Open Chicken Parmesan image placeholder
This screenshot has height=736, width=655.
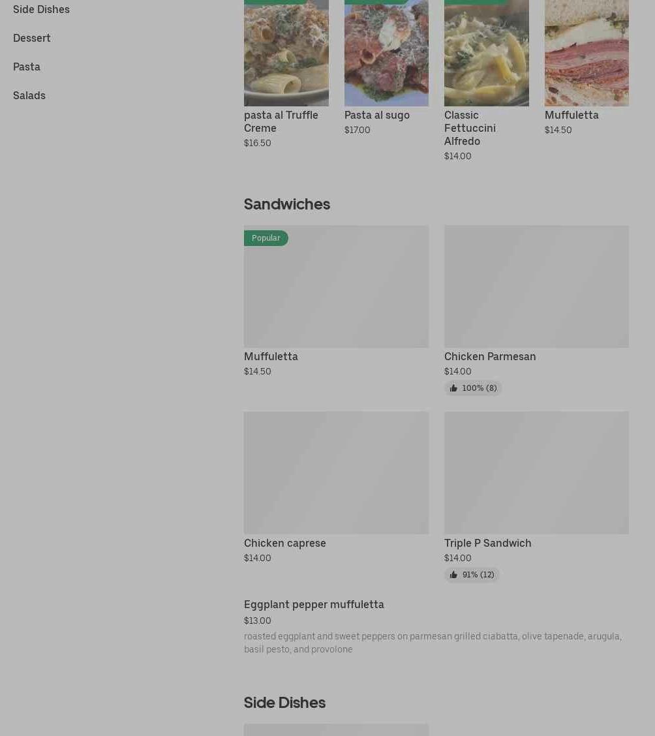[536, 287]
